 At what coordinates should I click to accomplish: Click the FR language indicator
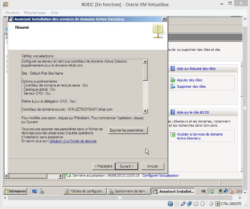203,191
